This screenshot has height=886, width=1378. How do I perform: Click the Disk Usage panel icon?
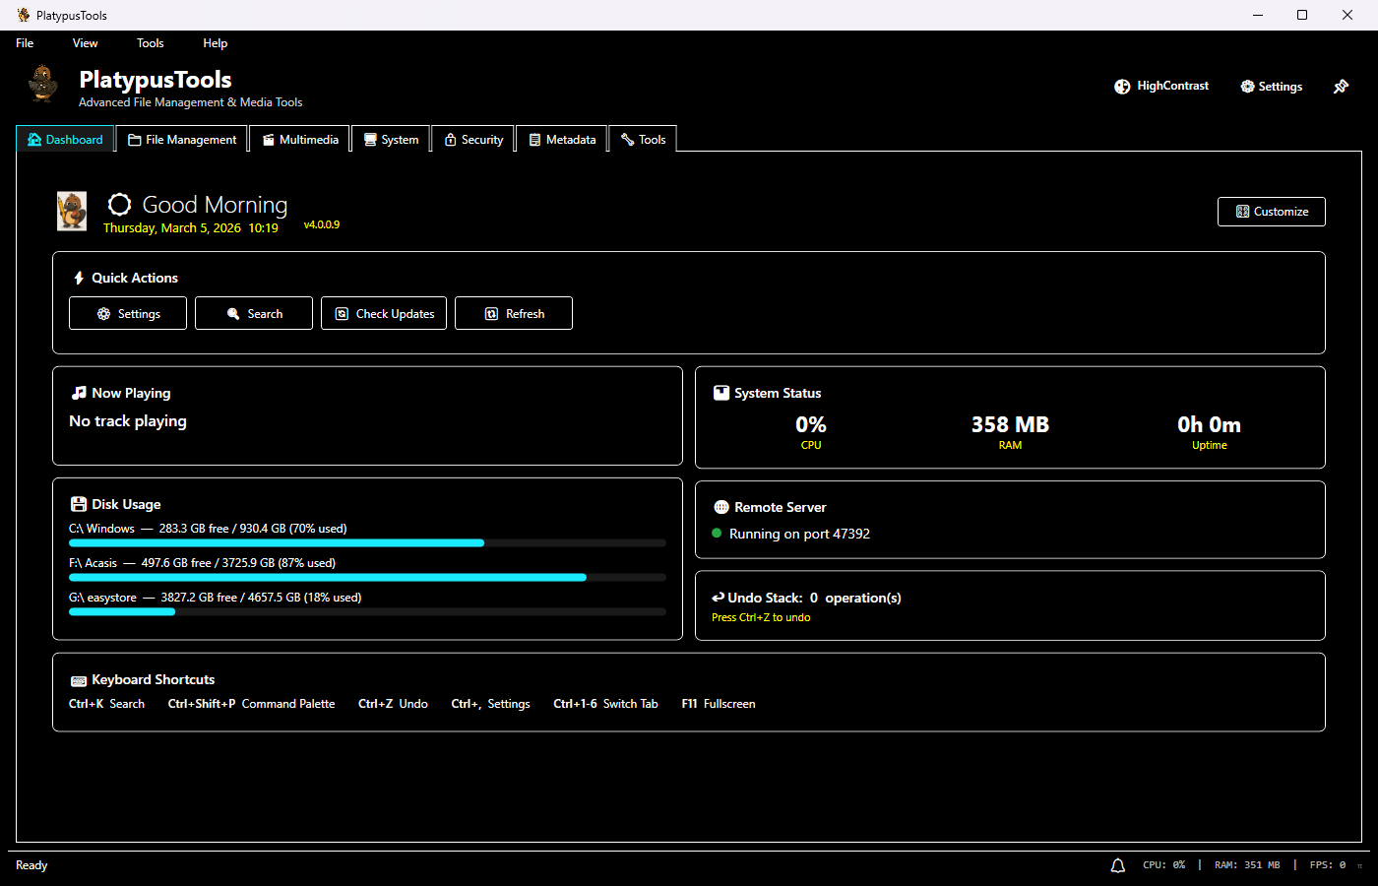coord(77,503)
